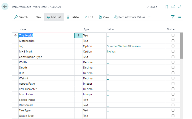
Task: Select the Depth name cell
Action: (x=47, y=68)
